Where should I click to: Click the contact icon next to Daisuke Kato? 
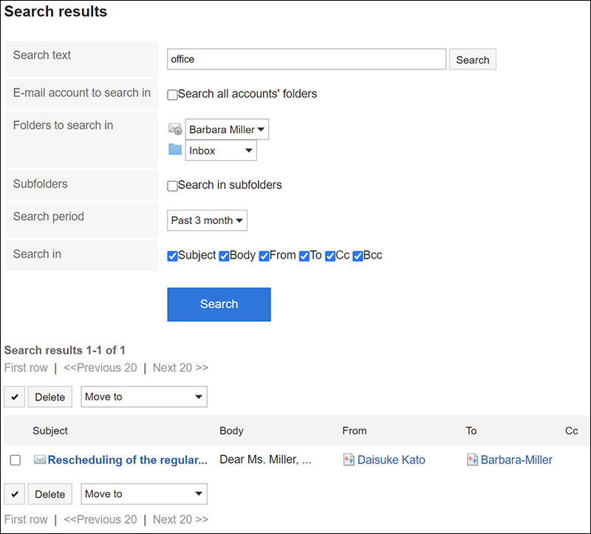349,459
